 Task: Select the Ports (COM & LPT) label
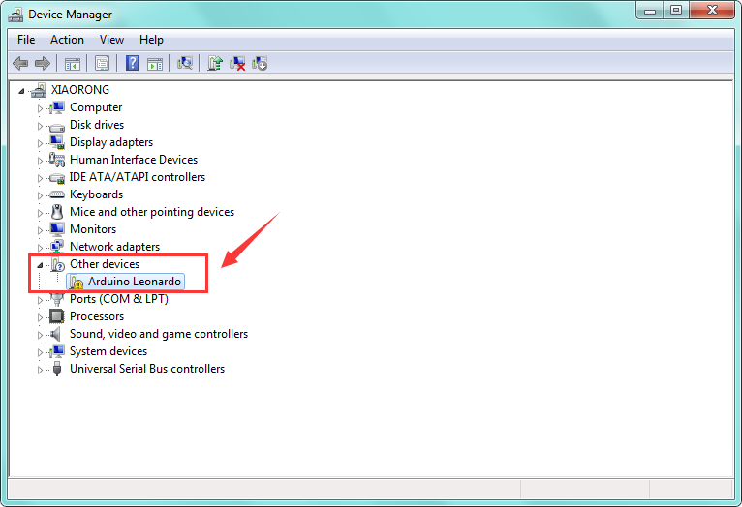[x=119, y=299]
